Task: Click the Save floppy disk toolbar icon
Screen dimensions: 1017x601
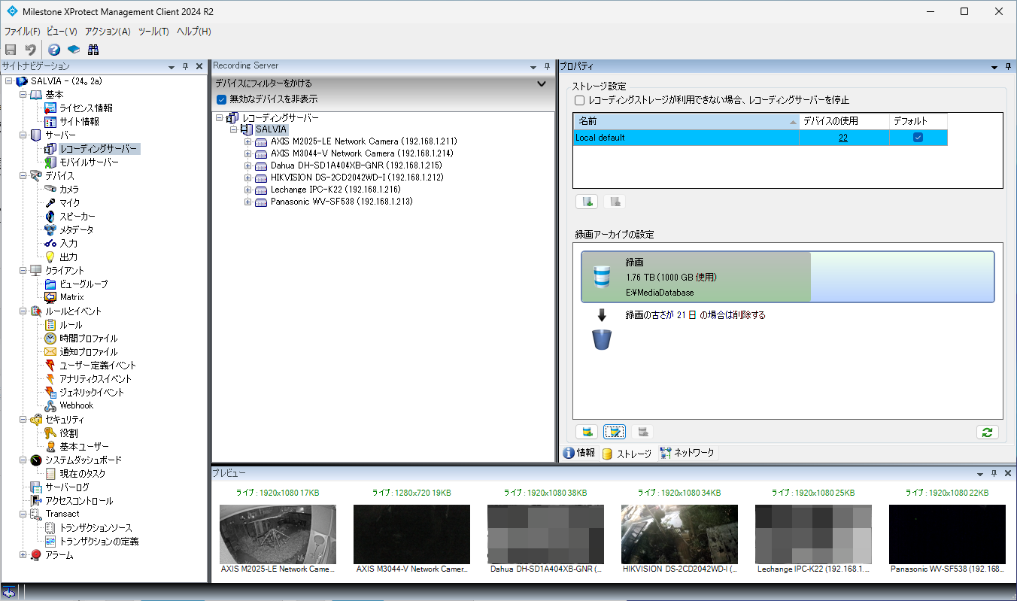Action: click(x=11, y=50)
